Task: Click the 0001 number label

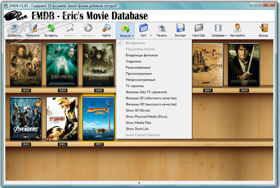Action: pos(99,144)
